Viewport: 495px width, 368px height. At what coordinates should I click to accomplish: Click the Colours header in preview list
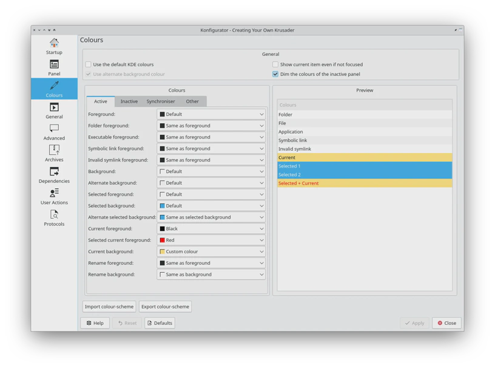point(365,105)
